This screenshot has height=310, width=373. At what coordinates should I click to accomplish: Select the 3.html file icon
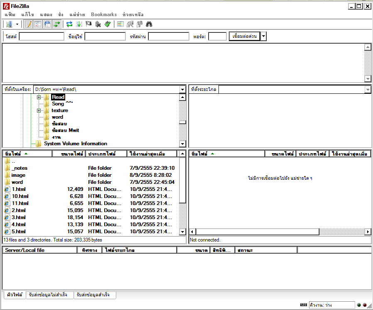click(x=7, y=217)
